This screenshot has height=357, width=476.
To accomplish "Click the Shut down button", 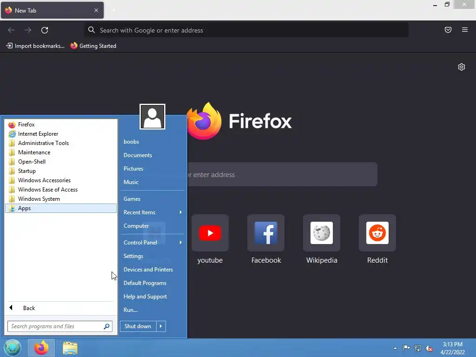I will tap(138, 326).
